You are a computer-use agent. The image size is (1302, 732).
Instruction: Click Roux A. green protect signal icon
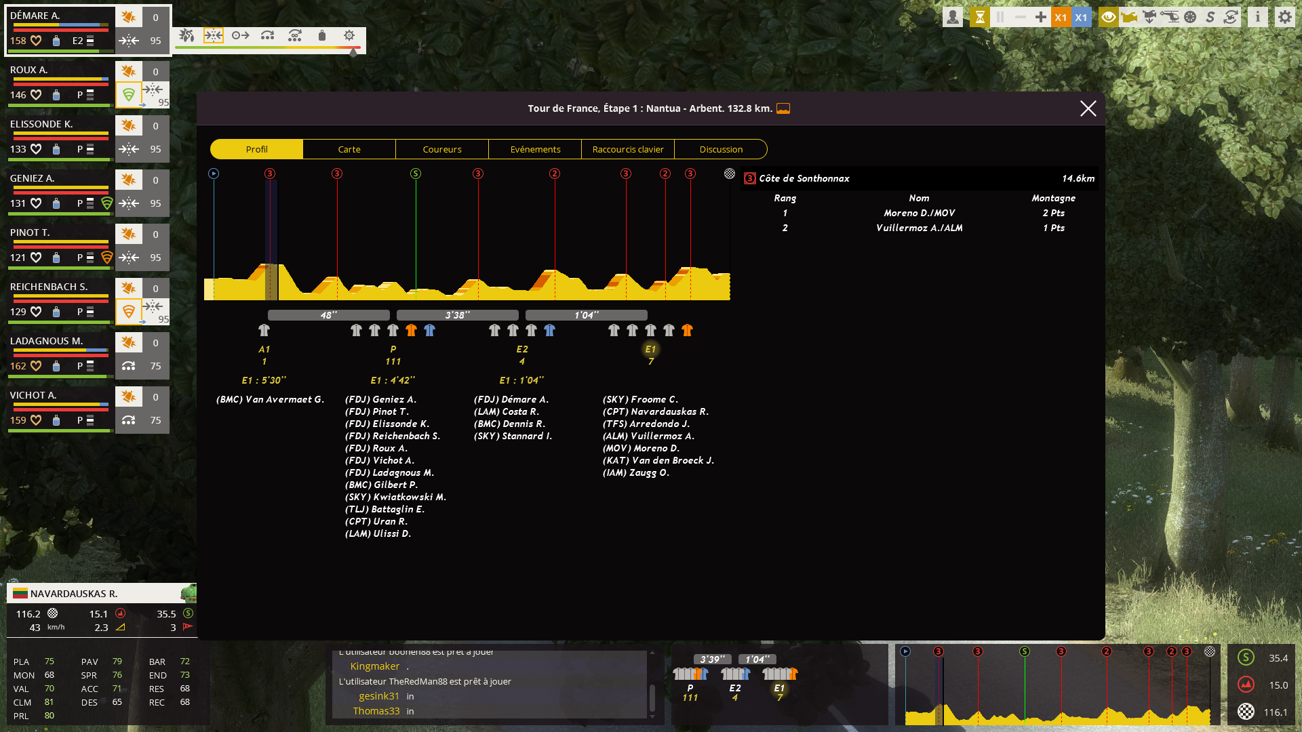pos(129,95)
